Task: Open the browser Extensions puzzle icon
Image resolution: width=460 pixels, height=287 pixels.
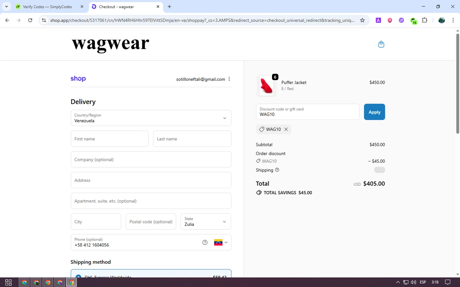Action: pyautogui.click(x=424, y=20)
